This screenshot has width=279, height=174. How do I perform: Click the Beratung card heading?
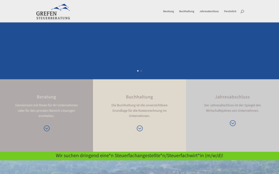click(46, 97)
